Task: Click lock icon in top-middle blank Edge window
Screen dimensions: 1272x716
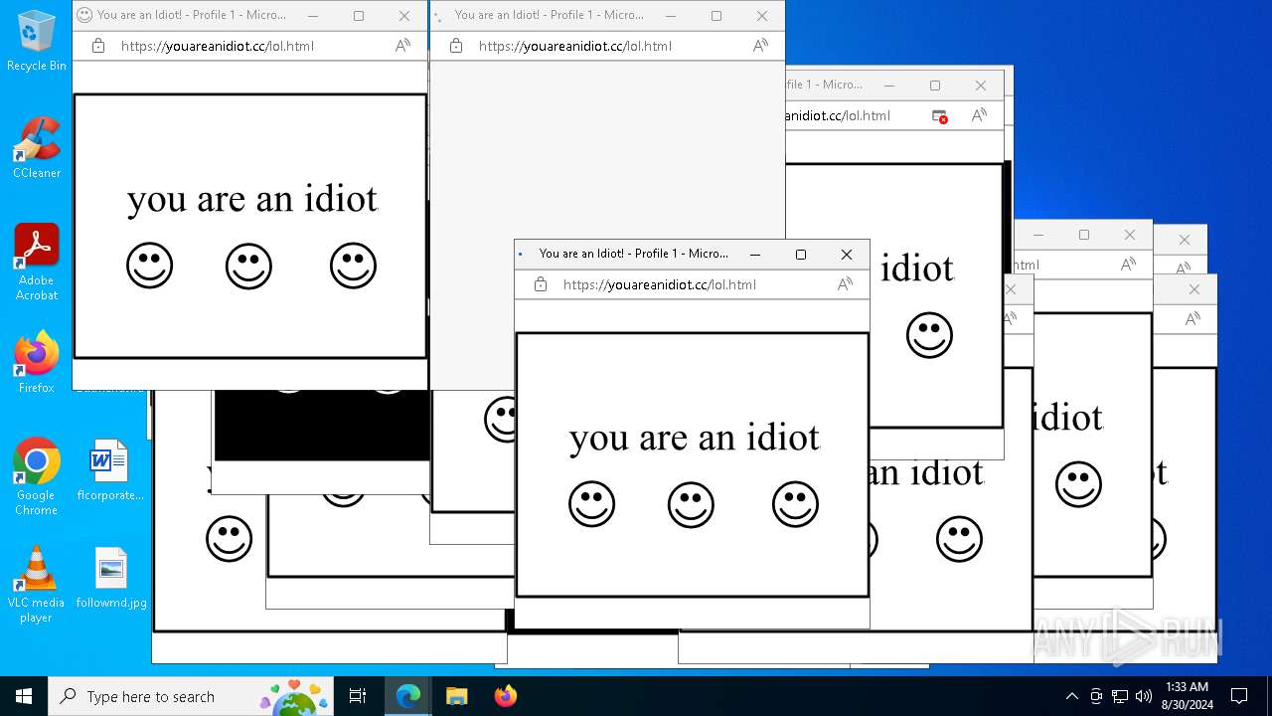Action: [456, 46]
